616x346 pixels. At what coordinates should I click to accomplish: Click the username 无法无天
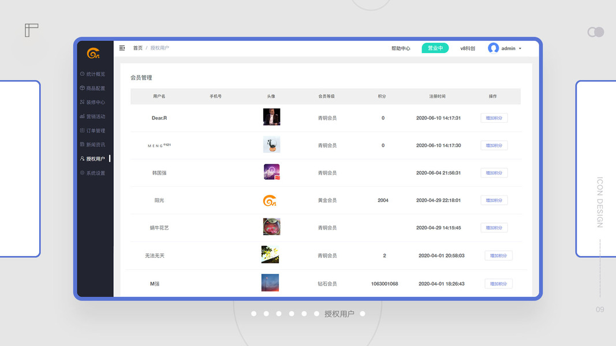(x=155, y=256)
